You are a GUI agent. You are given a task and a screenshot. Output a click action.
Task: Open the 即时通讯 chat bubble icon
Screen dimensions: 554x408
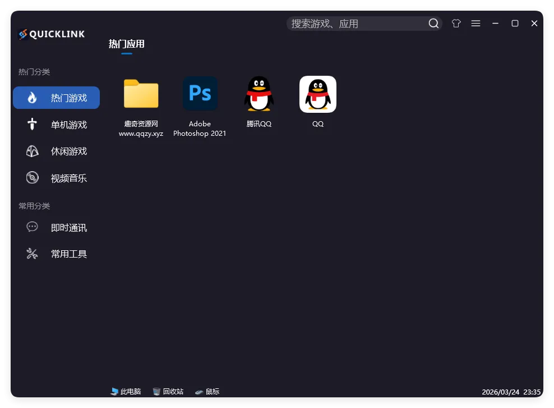tap(32, 227)
